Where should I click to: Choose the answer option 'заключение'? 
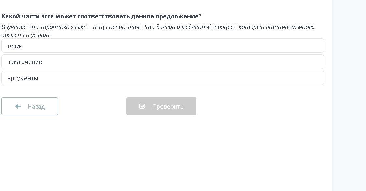(25, 62)
